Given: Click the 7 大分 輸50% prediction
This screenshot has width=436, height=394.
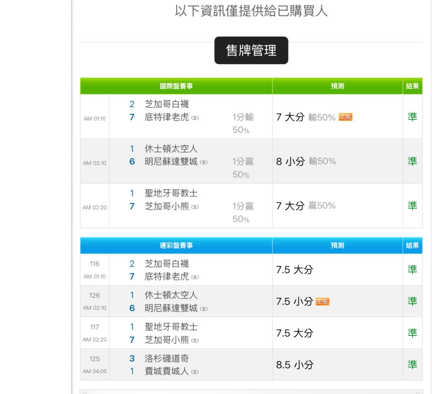Looking at the screenshot, I should (306, 117).
